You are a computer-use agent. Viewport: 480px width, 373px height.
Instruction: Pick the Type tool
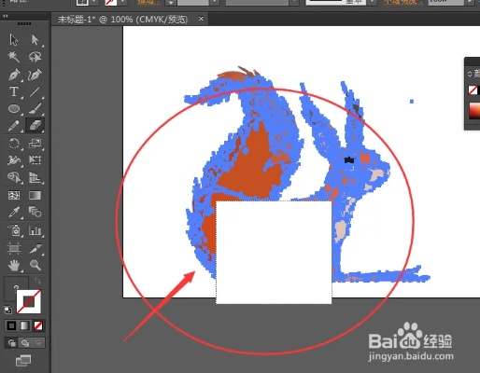coord(14,91)
